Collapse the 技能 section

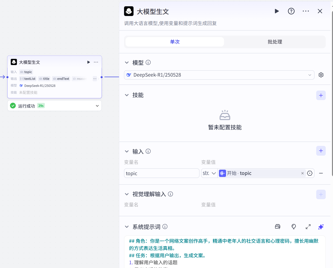tap(127, 95)
